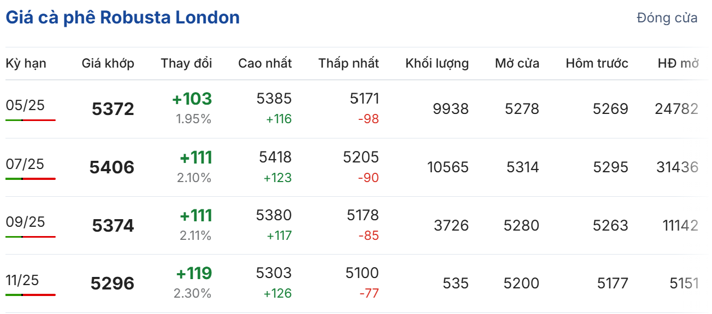Click the 'Giá cà phê Robusta London' title
Viewport: 712px width, 314px height.
pyautogui.click(x=123, y=17)
